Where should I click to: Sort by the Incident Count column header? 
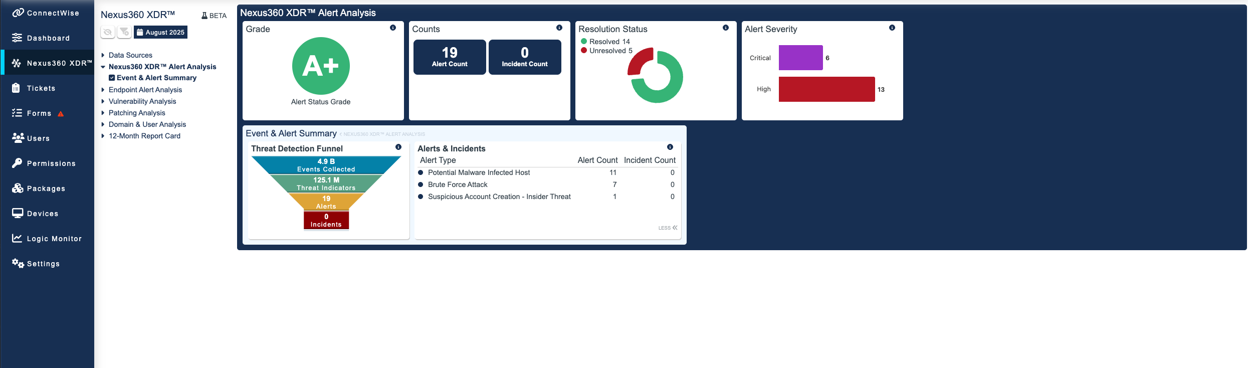point(650,160)
